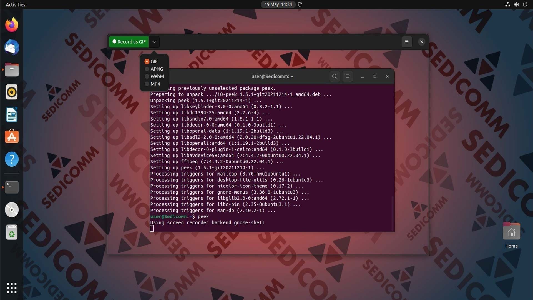Click the user@Sedicomm terminal title
The height and width of the screenshot is (300, 533).
[x=272, y=76]
